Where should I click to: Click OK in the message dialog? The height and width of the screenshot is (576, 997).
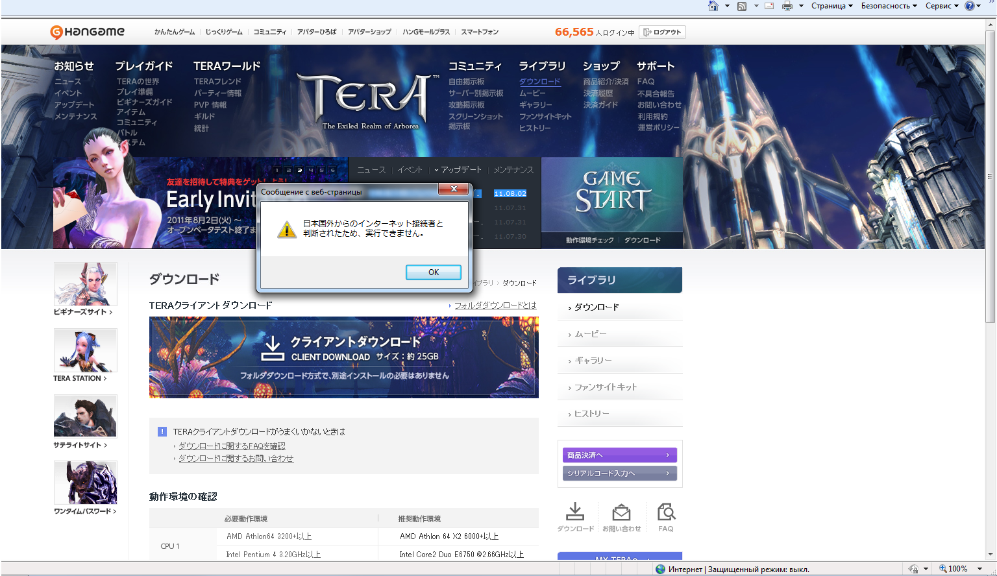[x=434, y=272]
